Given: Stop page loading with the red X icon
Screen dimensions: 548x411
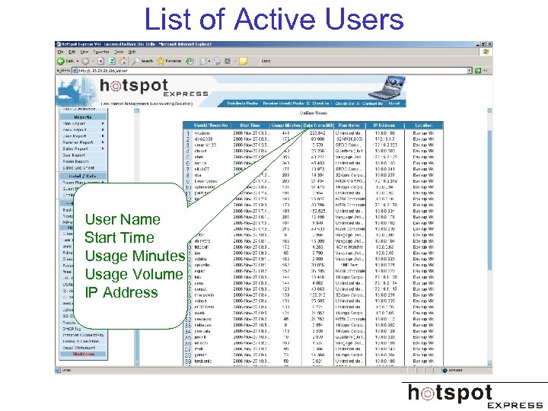Looking at the screenshot, I should pyautogui.click(x=100, y=61).
